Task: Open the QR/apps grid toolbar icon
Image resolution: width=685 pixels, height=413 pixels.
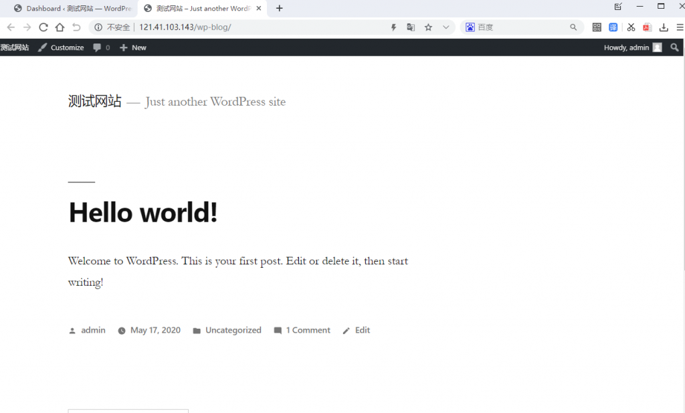Action: coord(597,27)
